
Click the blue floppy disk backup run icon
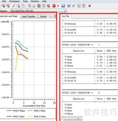pos(63,6)
